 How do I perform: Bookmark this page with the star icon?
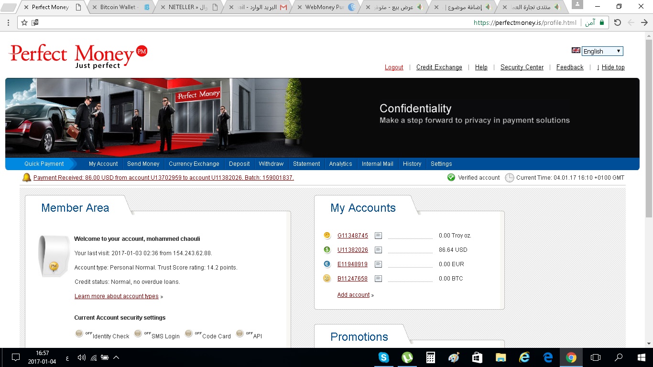(24, 22)
